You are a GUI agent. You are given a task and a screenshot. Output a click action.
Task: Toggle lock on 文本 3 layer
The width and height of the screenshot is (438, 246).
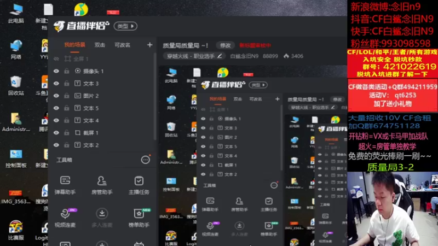(66, 84)
